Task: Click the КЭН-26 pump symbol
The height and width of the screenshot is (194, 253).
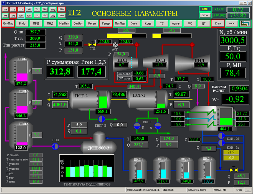Action: pyautogui.click(x=221, y=136)
